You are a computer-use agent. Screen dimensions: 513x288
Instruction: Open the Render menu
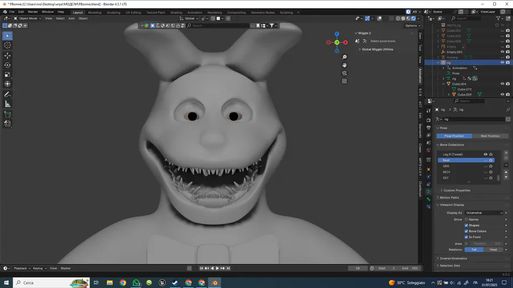[x=32, y=12]
